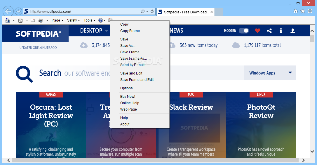Expand the DESKTOP navigation dropdown
The height and width of the screenshot is (165, 317).
pyautogui.click(x=106, y=31)
